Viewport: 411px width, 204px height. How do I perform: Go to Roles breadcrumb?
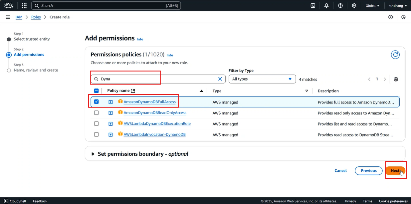tap(36, 17)
